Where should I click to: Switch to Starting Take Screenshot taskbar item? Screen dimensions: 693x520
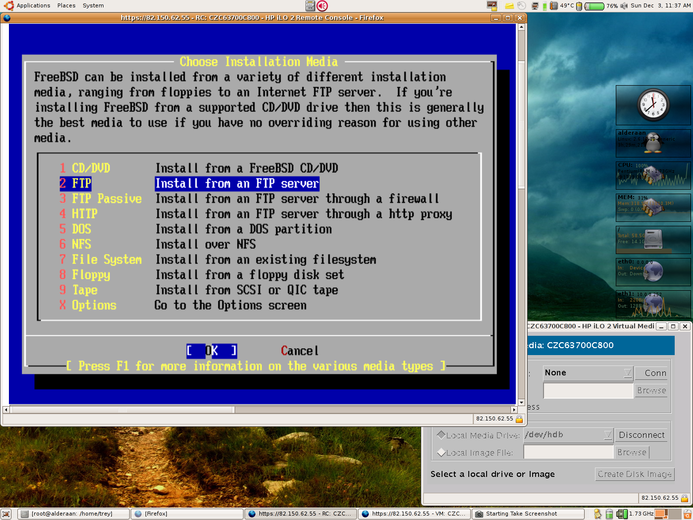pyautogui.click(x=528, y=514)
